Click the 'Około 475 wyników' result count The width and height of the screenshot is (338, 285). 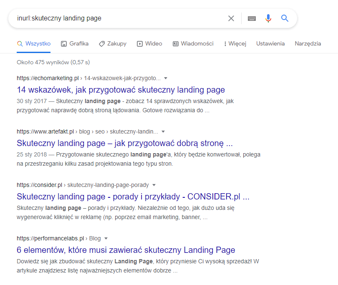click(x=53, y=62)
